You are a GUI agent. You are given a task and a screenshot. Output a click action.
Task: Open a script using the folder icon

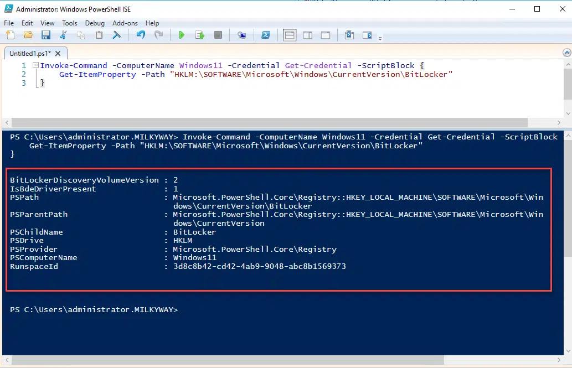coord(28,35)
